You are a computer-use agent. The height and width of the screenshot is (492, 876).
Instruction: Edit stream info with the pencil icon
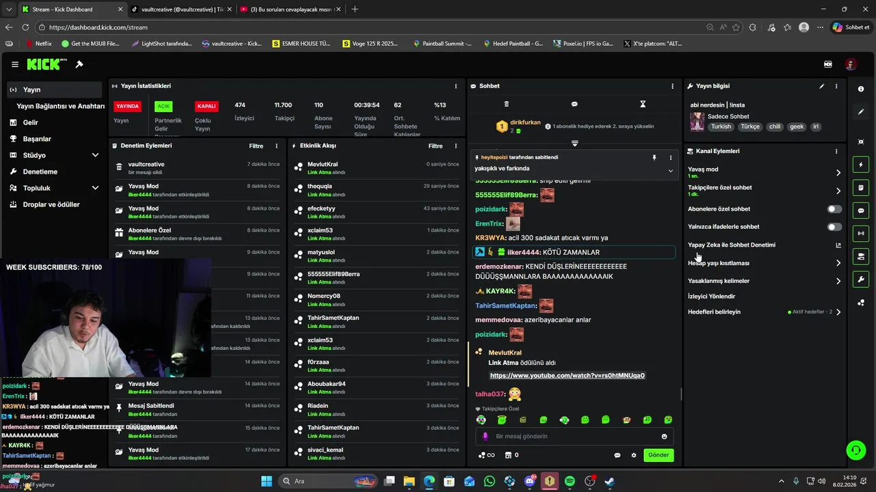point(822,86)
